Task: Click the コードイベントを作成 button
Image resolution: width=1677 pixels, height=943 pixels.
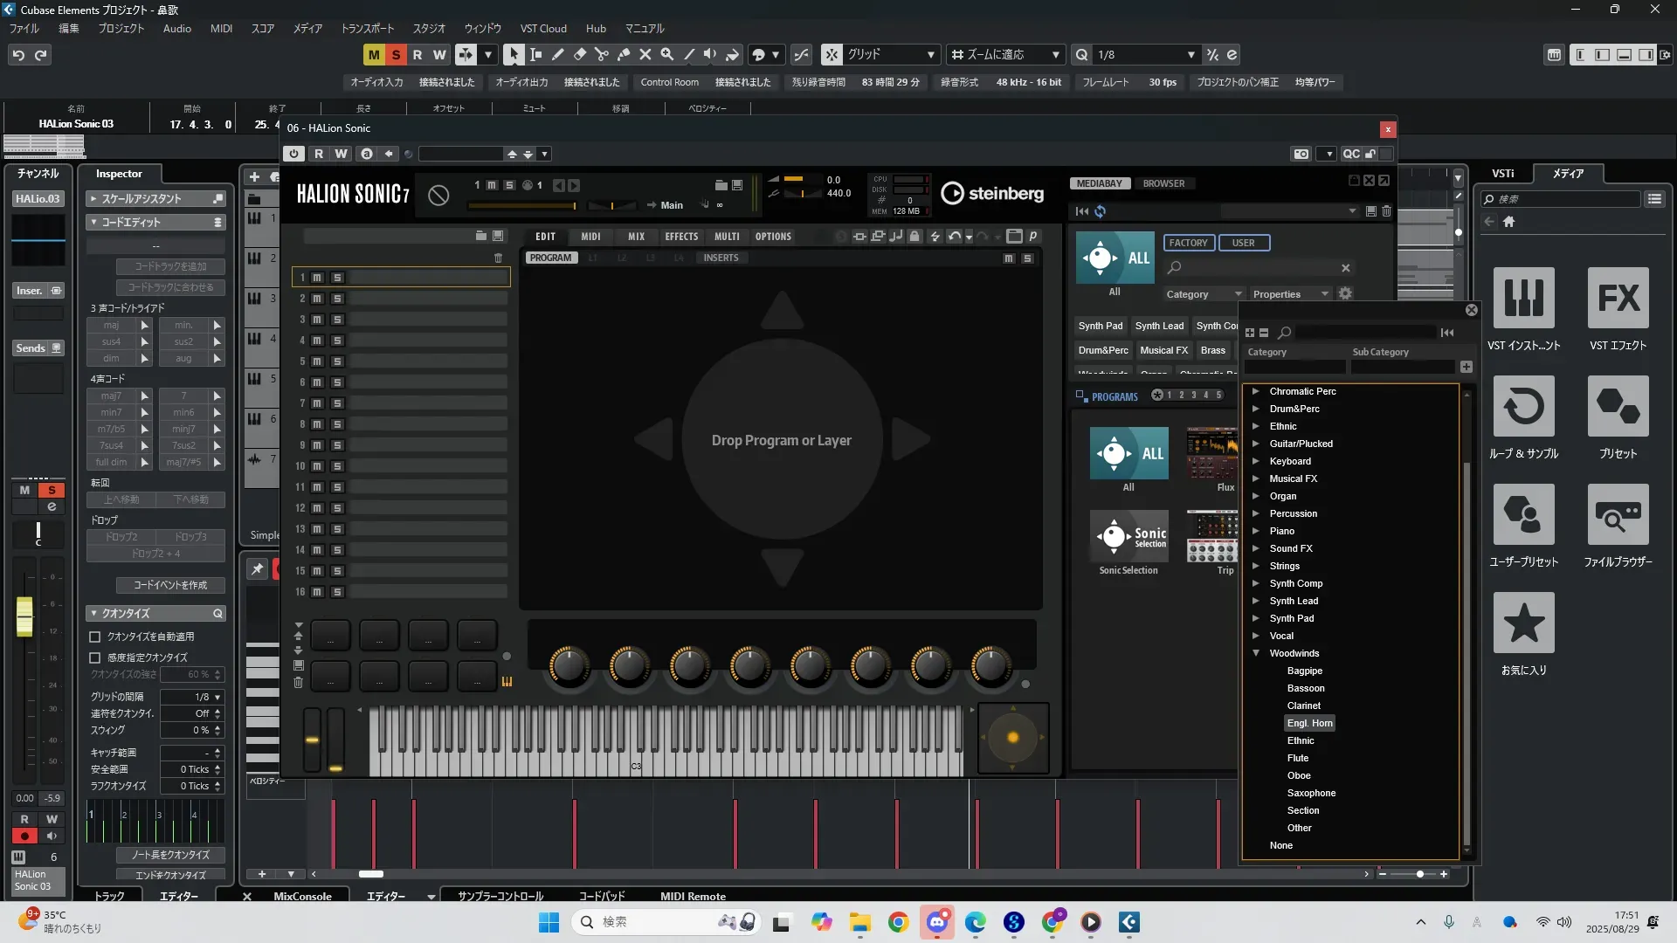Action: coord(170,585)
